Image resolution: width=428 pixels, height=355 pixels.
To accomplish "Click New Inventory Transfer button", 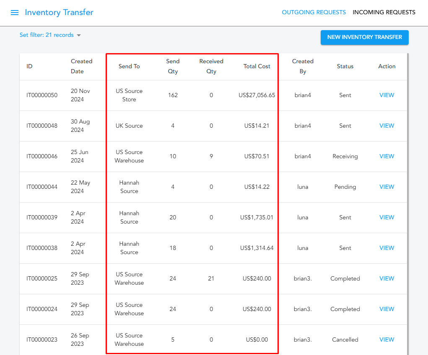I will pos(364,37).
